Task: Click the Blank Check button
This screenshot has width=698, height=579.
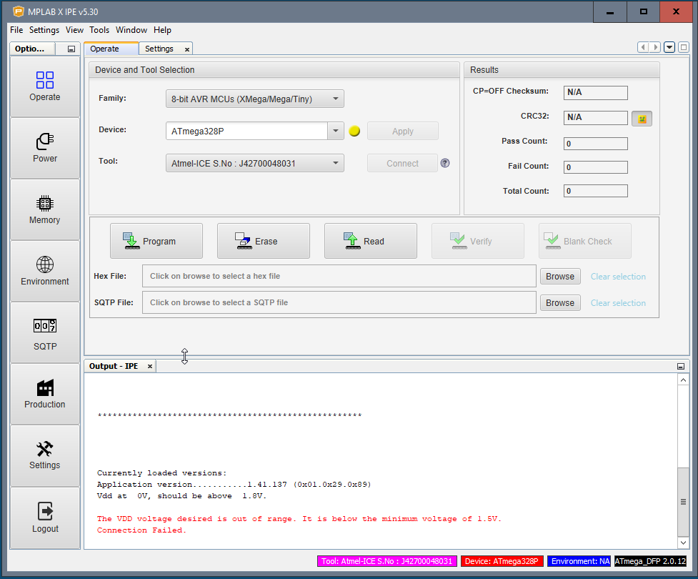Action: tap(585, 241)
